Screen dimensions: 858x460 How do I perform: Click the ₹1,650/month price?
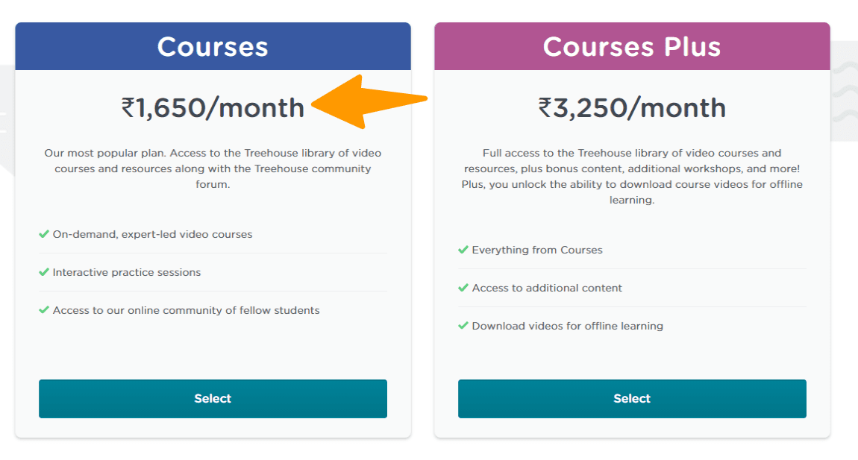point(213,108)
